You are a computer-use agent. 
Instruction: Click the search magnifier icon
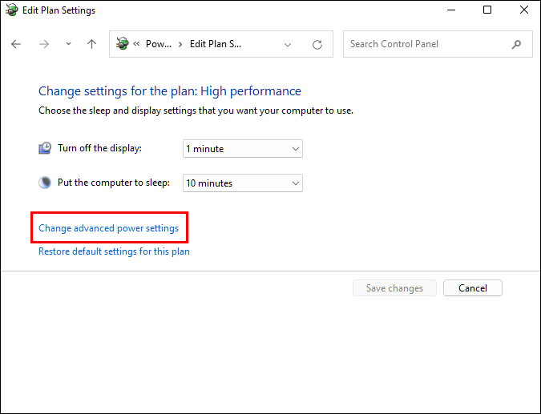517,44
